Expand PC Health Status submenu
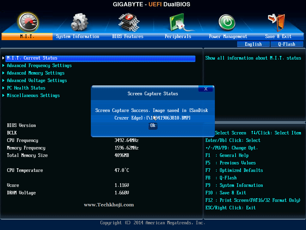Image resolution: width=306 pixels, height=230 pixels. point(26,88)
